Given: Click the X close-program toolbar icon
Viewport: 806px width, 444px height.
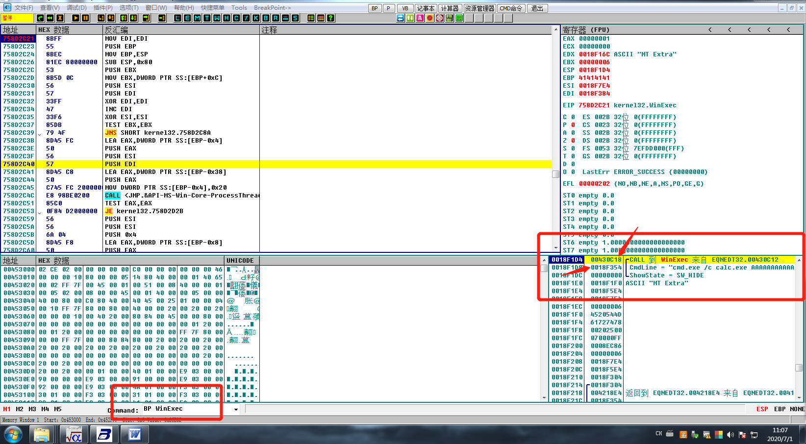Looking at the screenshot, I should 60,18.
